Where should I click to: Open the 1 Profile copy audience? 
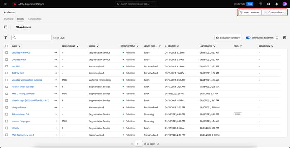31,101
